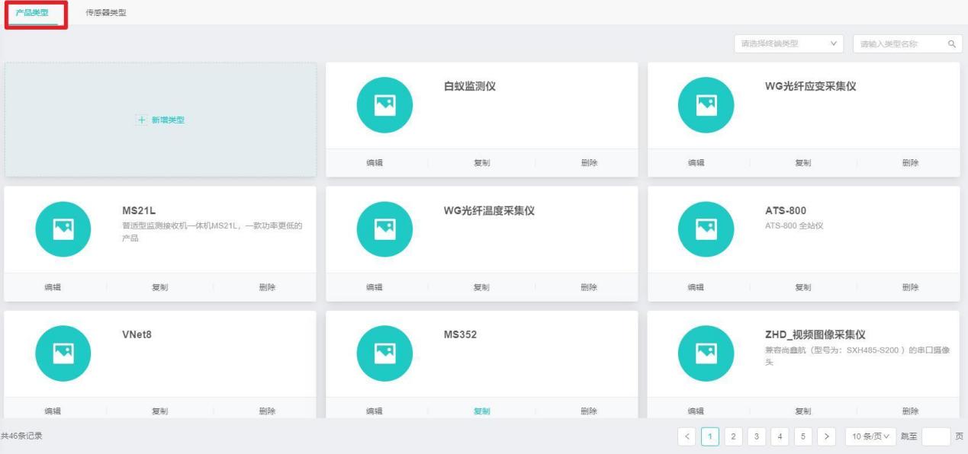This screenshot has width=968, height=454.
Task: Click the MS21L product image icon
Action: point(63,229)
